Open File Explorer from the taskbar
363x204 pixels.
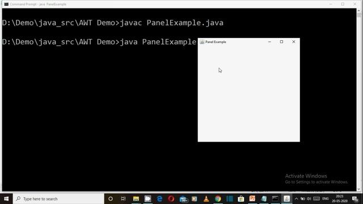(136, 199)
